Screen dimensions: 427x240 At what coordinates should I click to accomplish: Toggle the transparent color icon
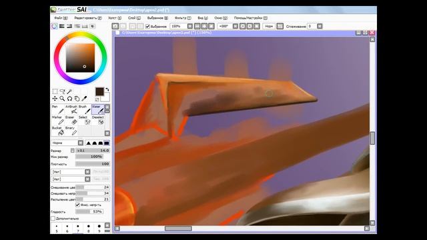coord(97,99)
